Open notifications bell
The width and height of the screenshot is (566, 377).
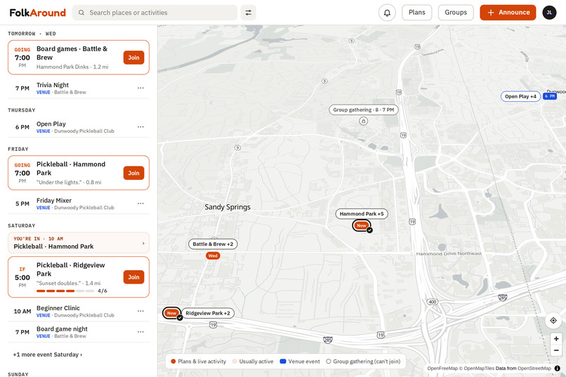coord(387,13)
